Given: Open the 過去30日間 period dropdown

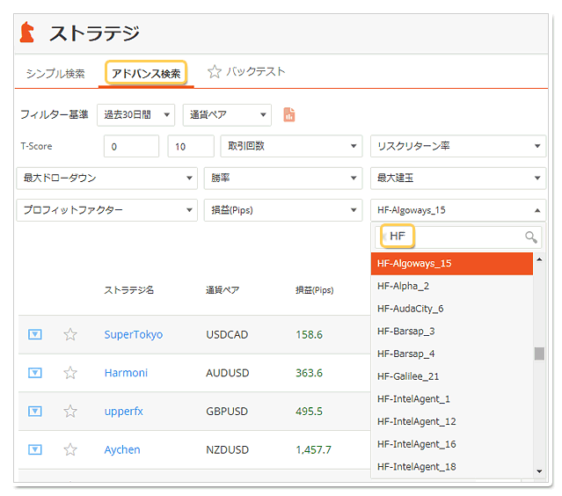Looking at the screenshot, I should pos(135,115).
